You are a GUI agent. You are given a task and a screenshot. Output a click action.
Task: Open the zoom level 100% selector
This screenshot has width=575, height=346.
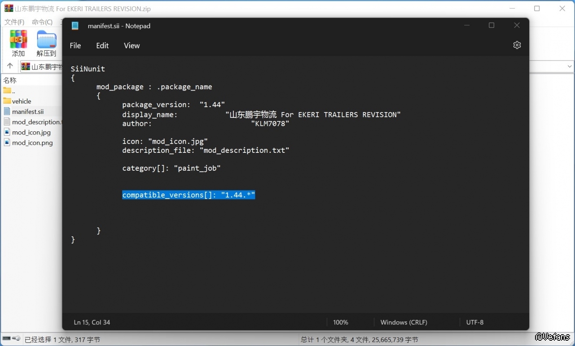(x=341, y=322)
